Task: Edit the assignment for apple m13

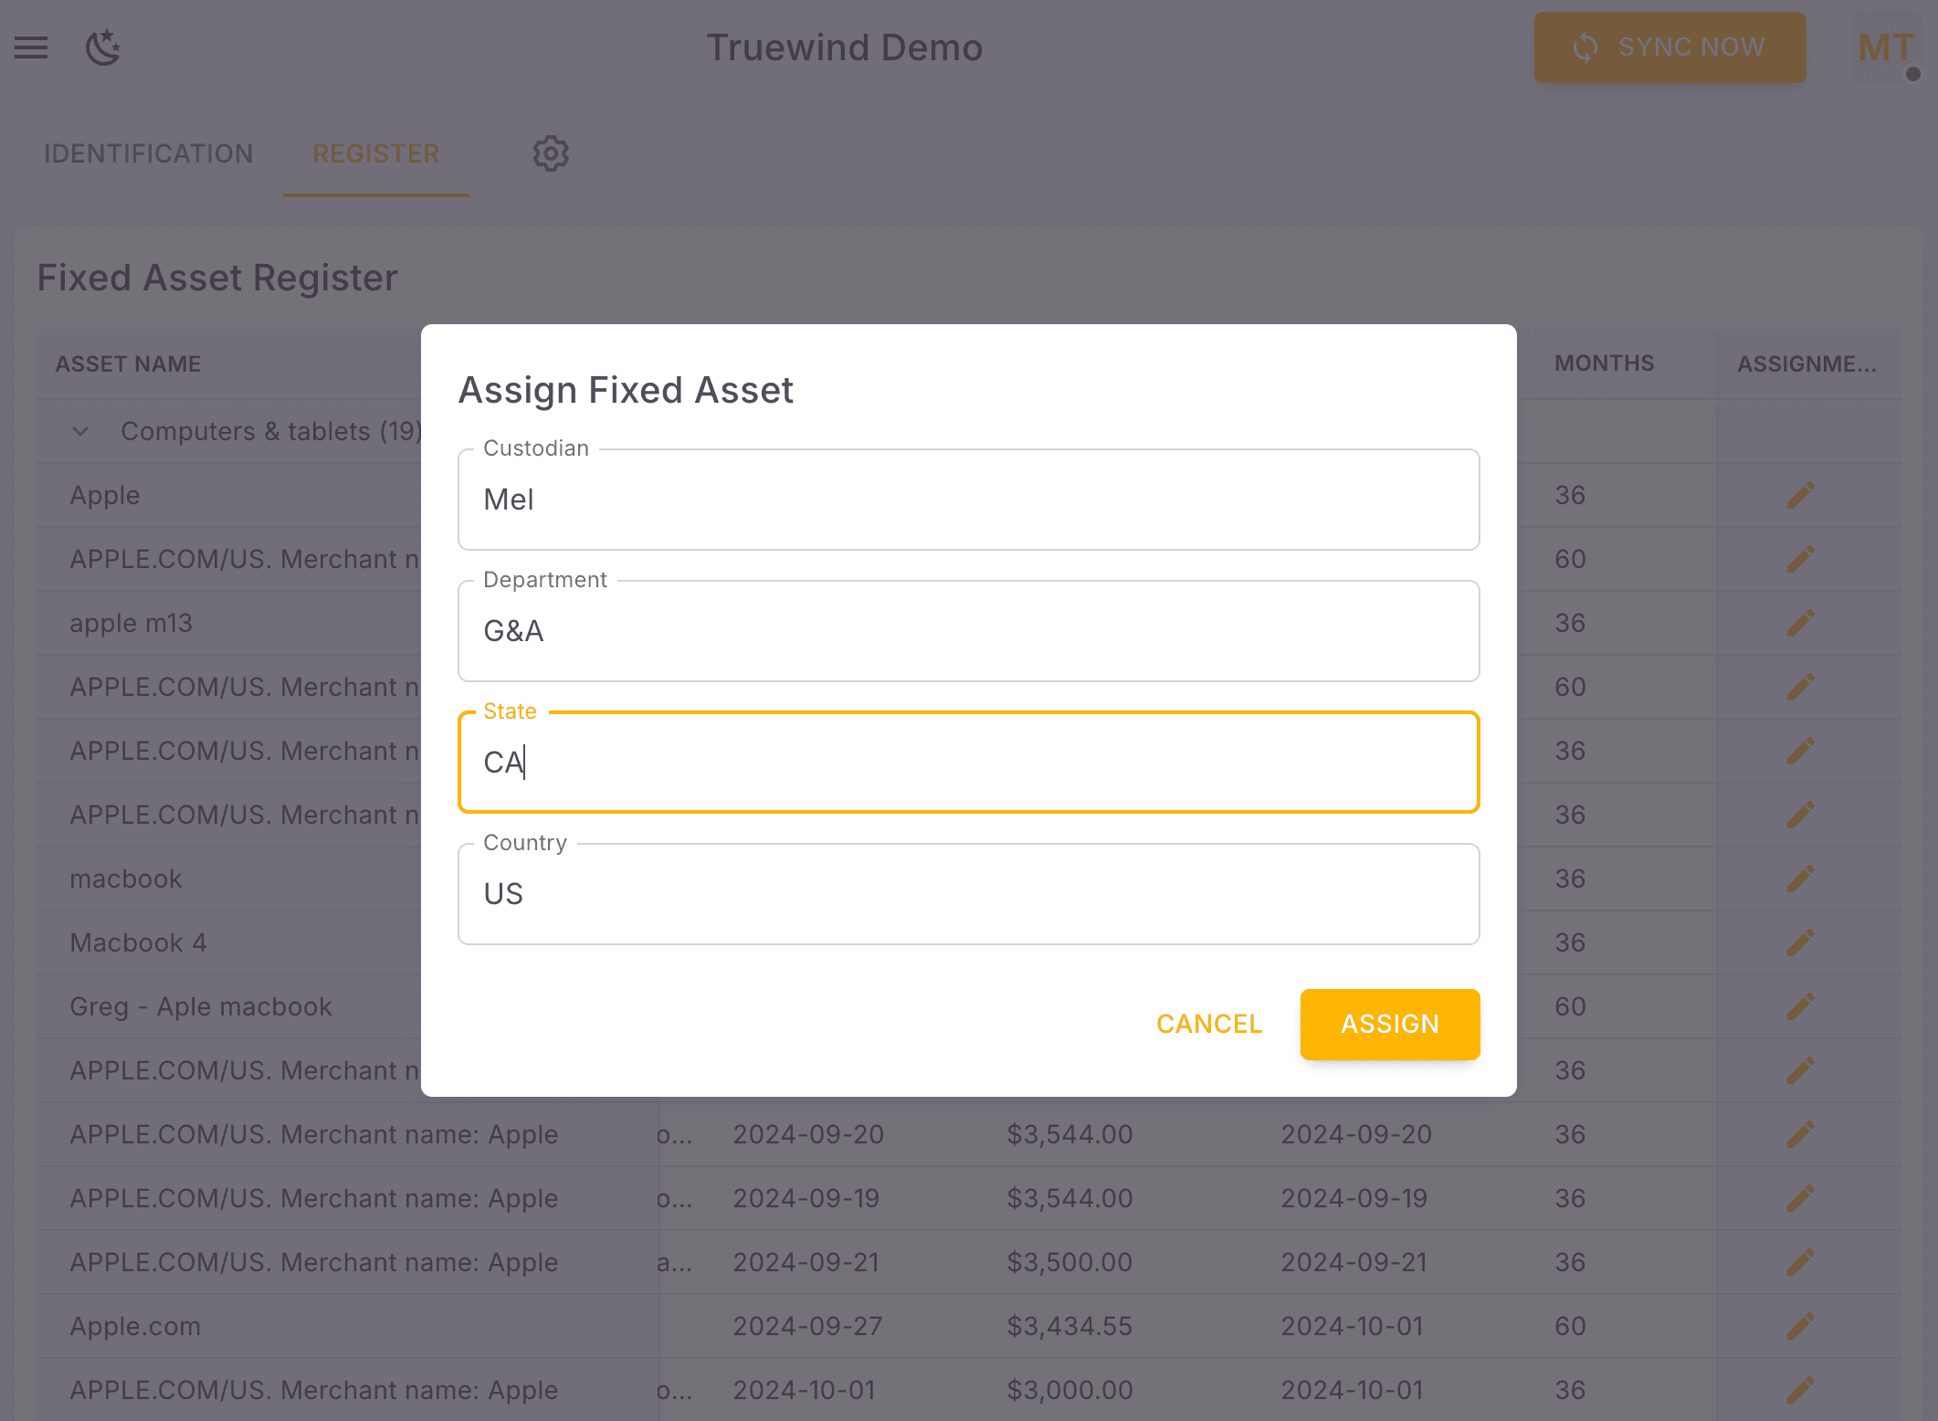Action: [x=1800, y=622]
